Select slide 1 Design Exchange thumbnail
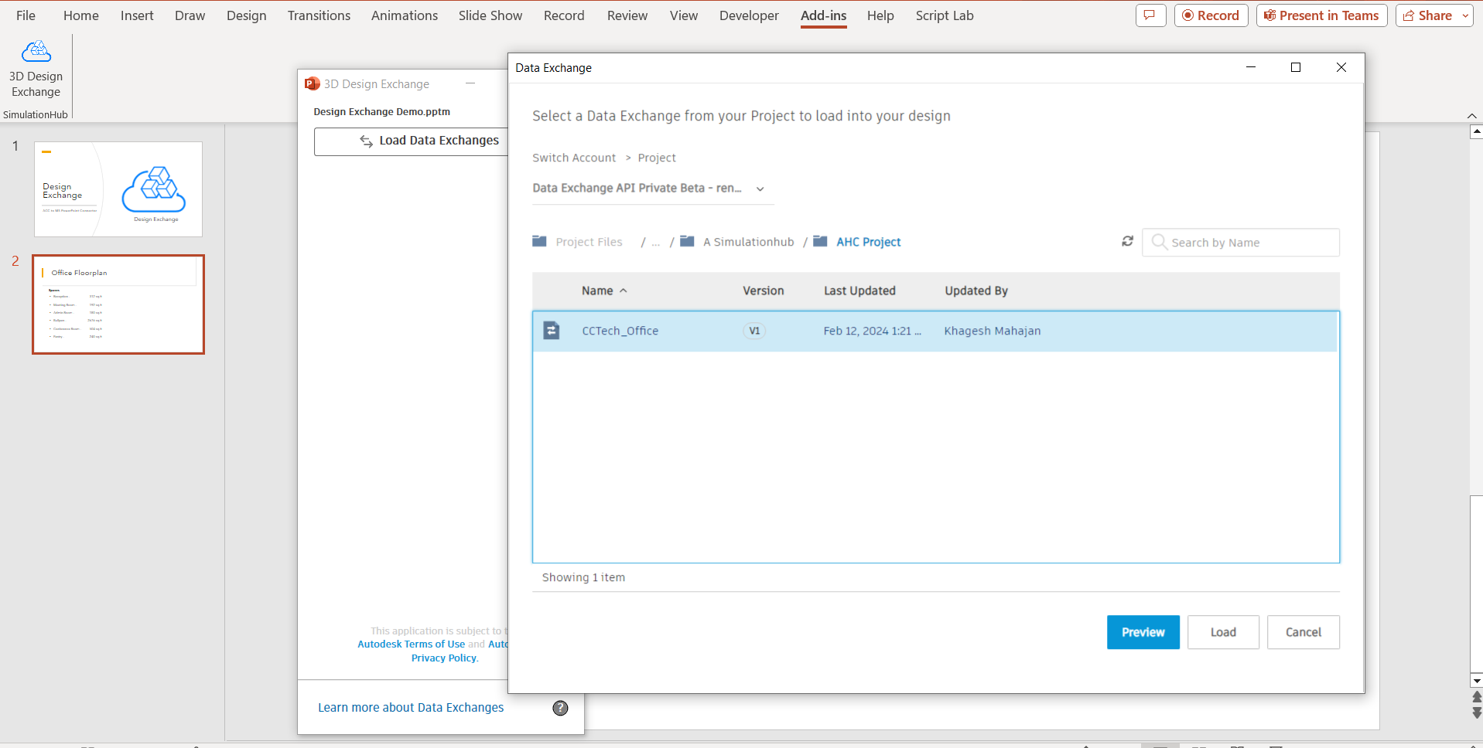Image resolution: width=1483 pixels, height=748 pixels. coord(118,189)
